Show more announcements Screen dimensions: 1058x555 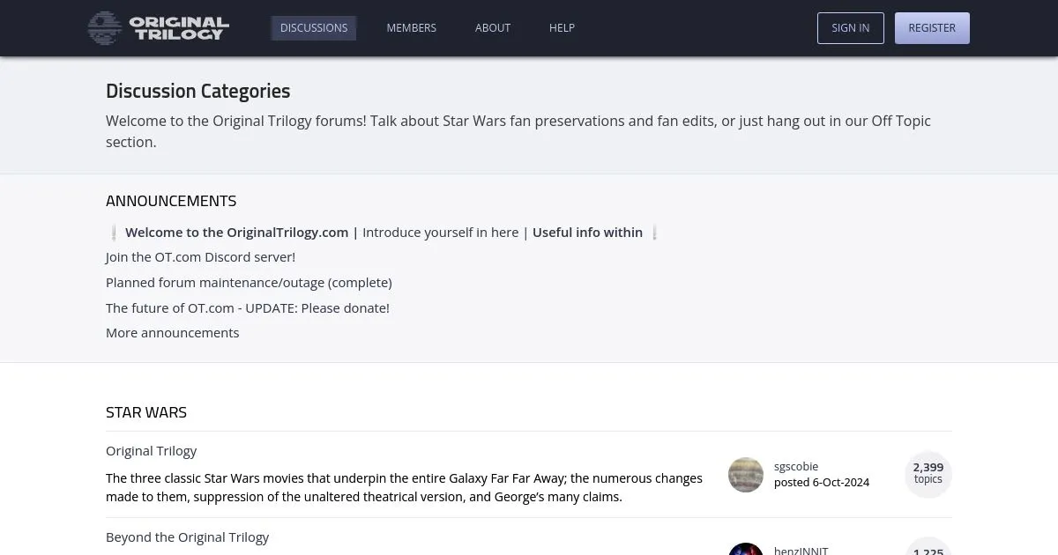pyautogui.click(x=173, y=333)
